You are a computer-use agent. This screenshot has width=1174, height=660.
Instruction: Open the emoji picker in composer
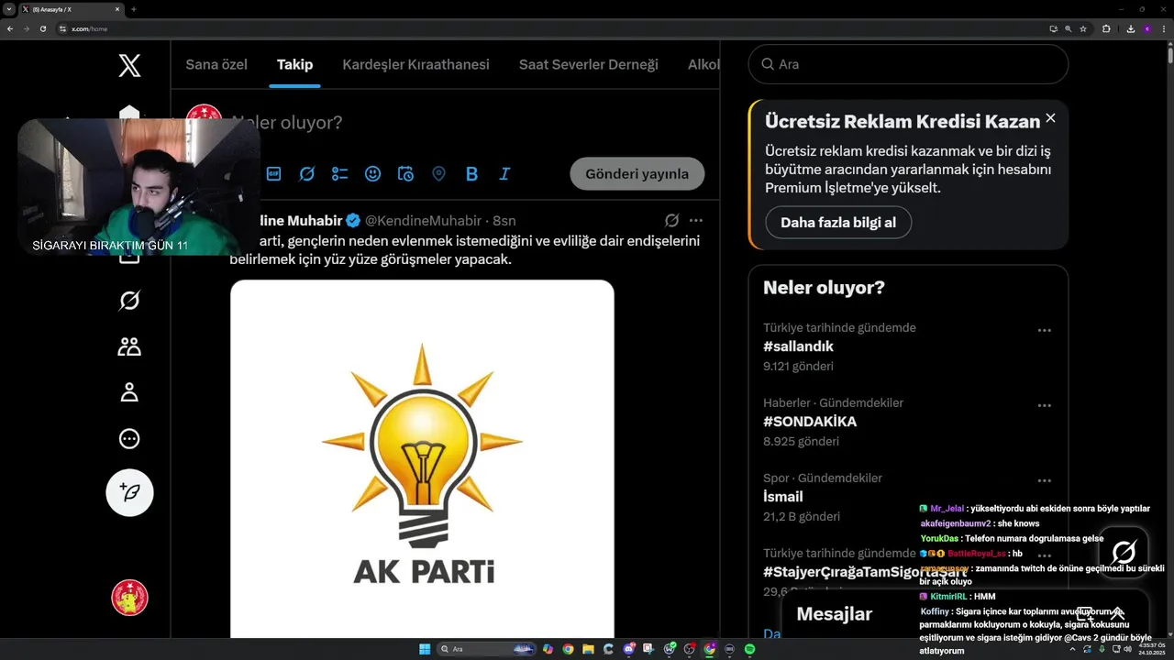[372, 173]
